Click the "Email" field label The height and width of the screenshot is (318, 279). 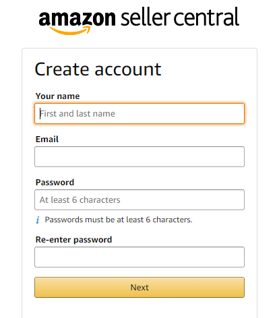[x=47, y=139]
